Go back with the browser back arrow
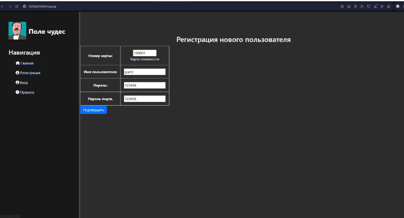404x218 pixels. coord(3,6)
